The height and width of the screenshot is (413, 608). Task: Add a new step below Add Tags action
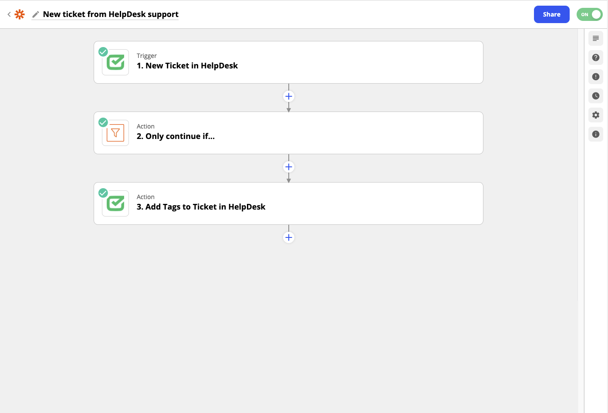point(289,237)
